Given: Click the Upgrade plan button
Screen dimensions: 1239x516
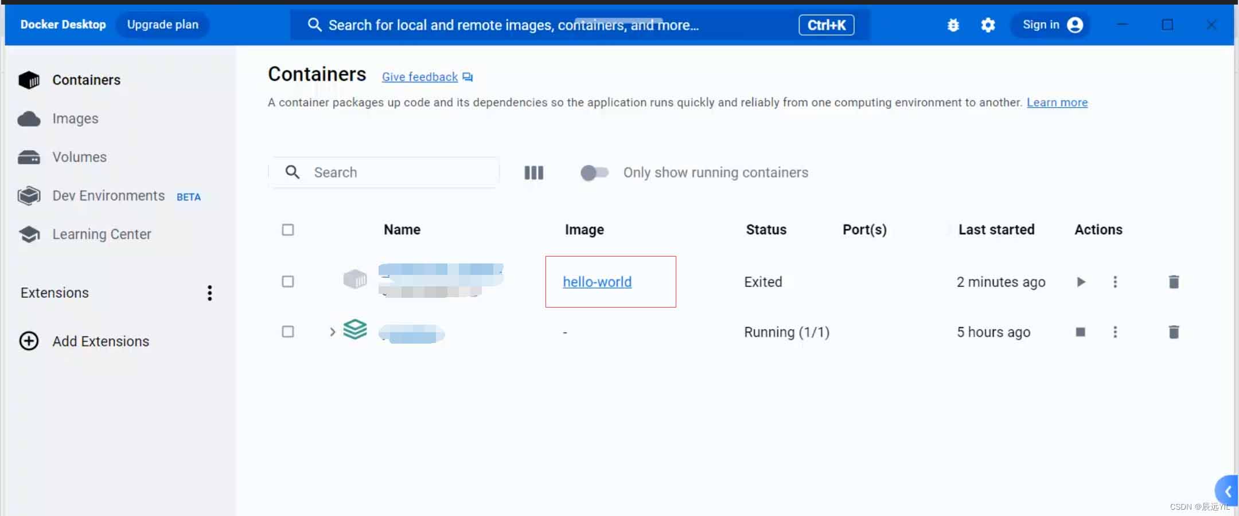Looking at the screenshot, I should [x=163, y=25].
